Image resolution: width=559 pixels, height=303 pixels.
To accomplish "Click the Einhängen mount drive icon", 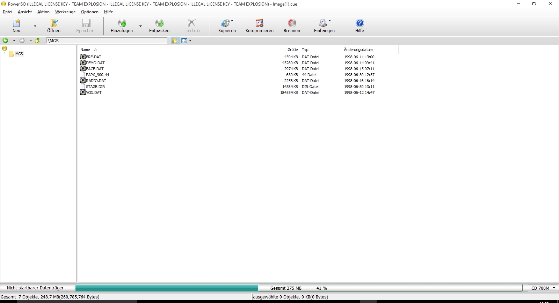I will pyautogui.click(x=323, y=23).
